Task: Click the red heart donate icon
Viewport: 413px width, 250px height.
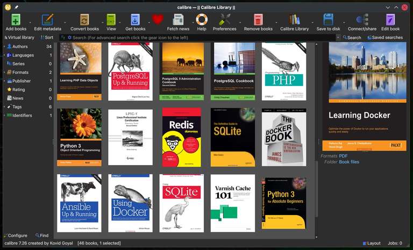Action: tap(157, 20)
